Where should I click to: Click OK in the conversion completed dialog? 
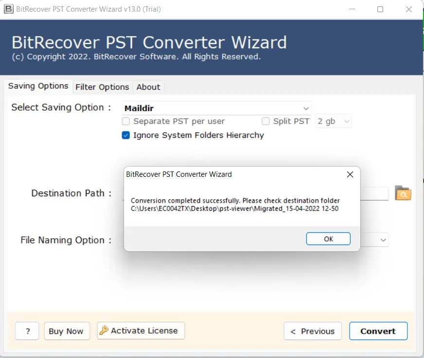328,239
